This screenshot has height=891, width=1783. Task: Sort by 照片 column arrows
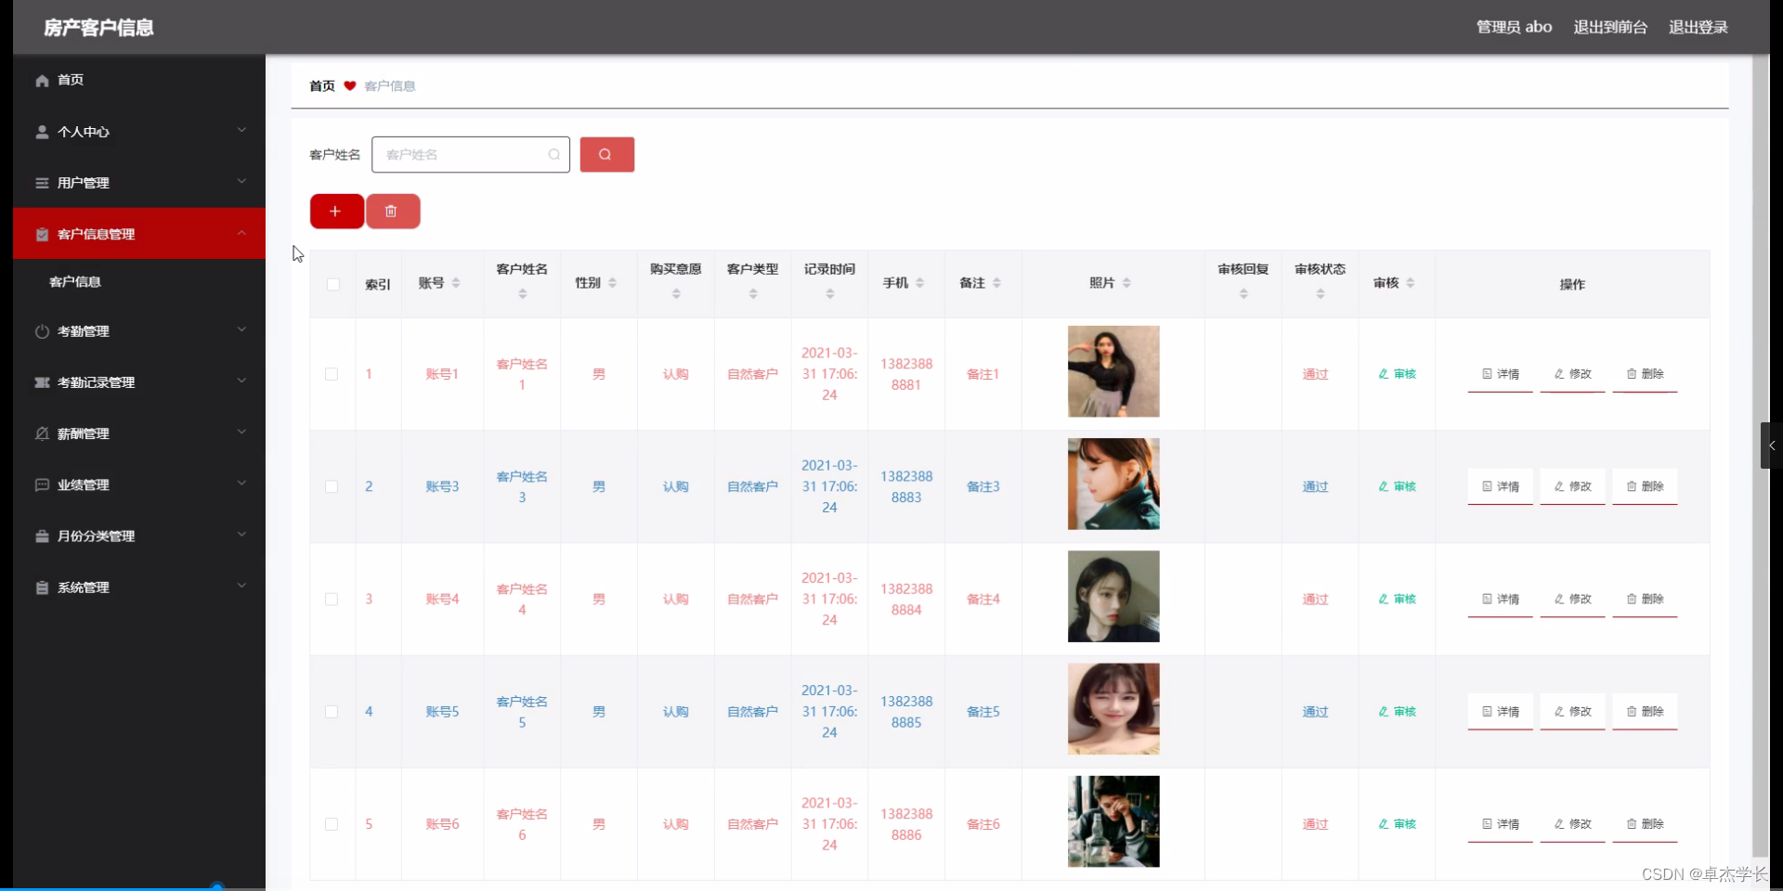pos(1126,283)
